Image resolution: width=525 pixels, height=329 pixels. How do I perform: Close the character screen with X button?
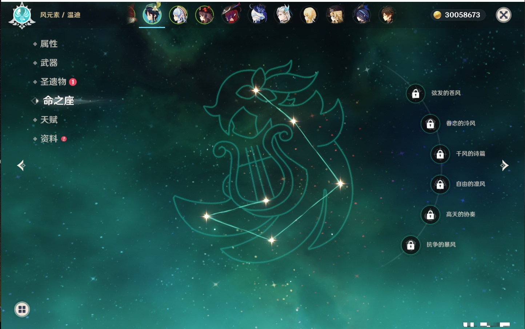[504, 15]
